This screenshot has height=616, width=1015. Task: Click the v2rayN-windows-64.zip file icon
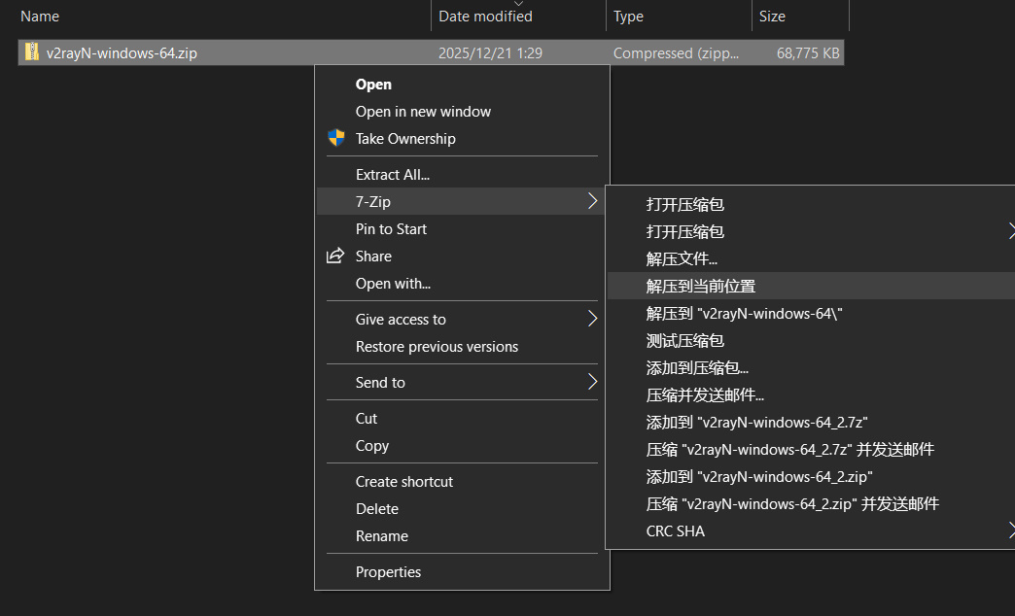pyautogui.click(x=32, y=52)
